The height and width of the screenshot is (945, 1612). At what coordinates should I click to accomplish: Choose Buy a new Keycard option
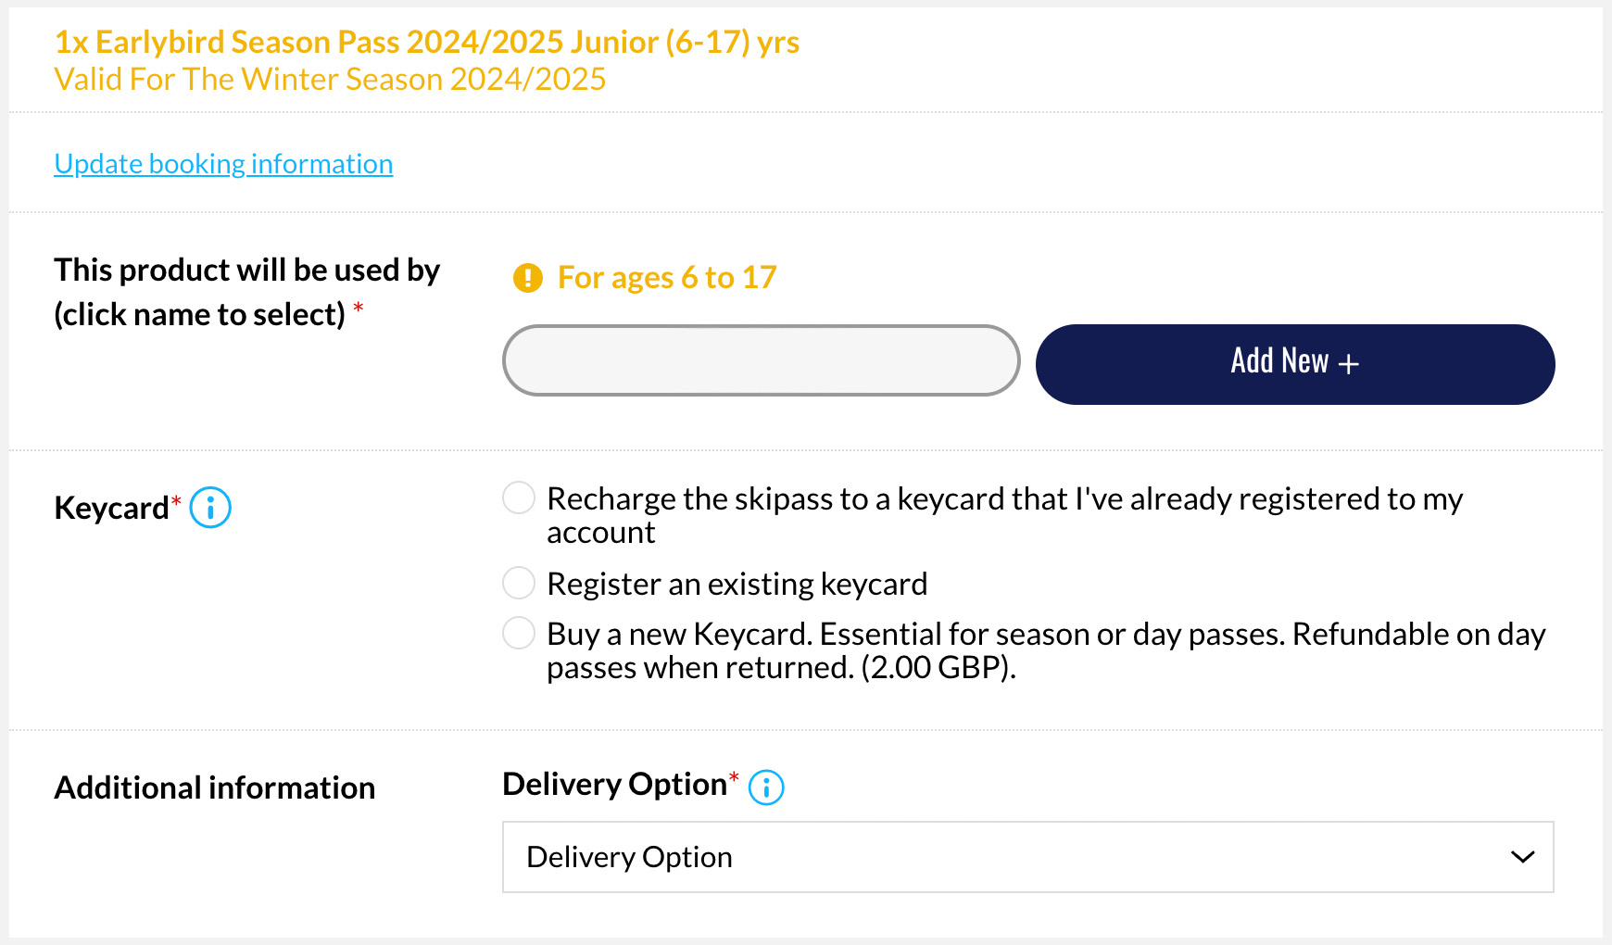pyautogui.click(x=519, y=633)
